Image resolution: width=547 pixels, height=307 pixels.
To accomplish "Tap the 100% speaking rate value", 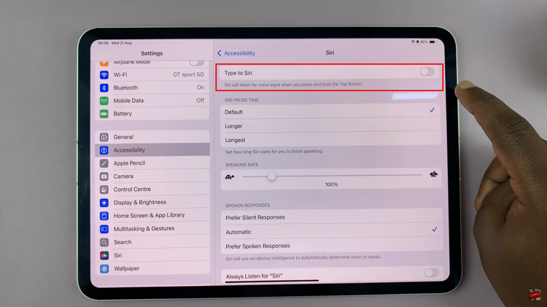I will pyautogui.click(x=331, y=184).
